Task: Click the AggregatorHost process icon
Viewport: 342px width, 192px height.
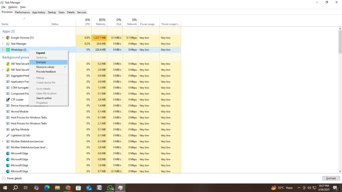Action: (x=8, y=76)
